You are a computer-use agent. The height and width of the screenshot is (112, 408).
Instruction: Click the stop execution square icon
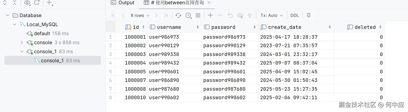(198, 15)
